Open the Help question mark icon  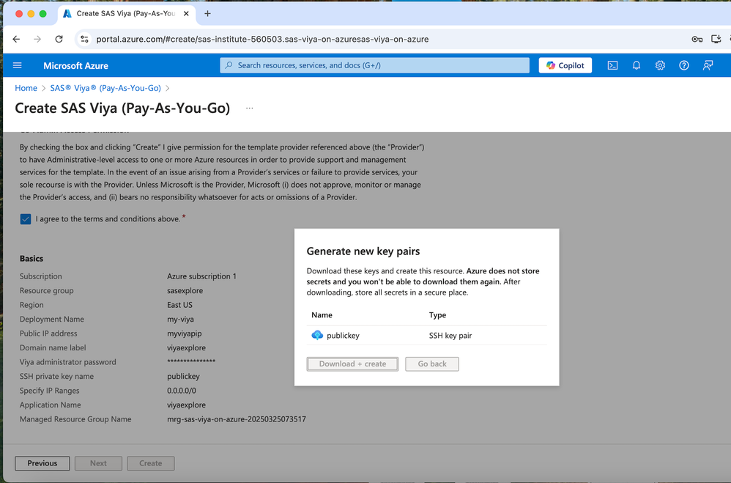684,65
